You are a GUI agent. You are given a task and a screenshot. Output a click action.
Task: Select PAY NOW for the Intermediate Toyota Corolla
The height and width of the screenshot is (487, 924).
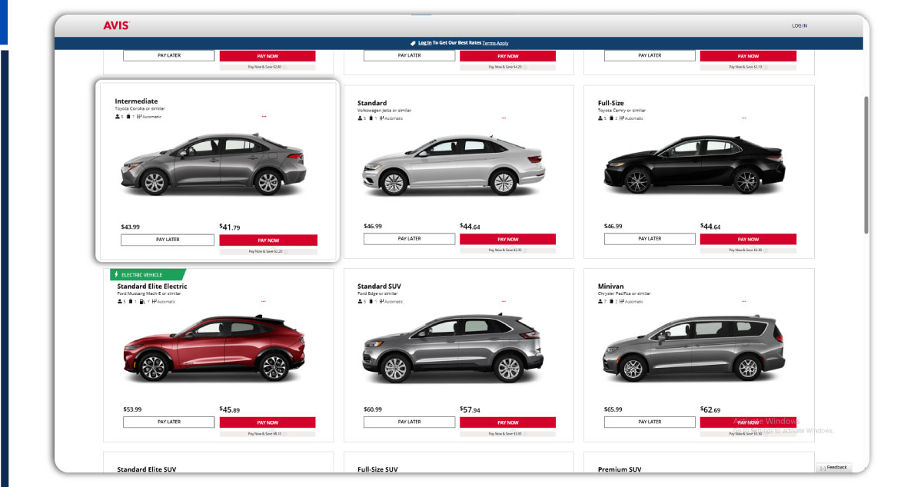tap(268, 240)
